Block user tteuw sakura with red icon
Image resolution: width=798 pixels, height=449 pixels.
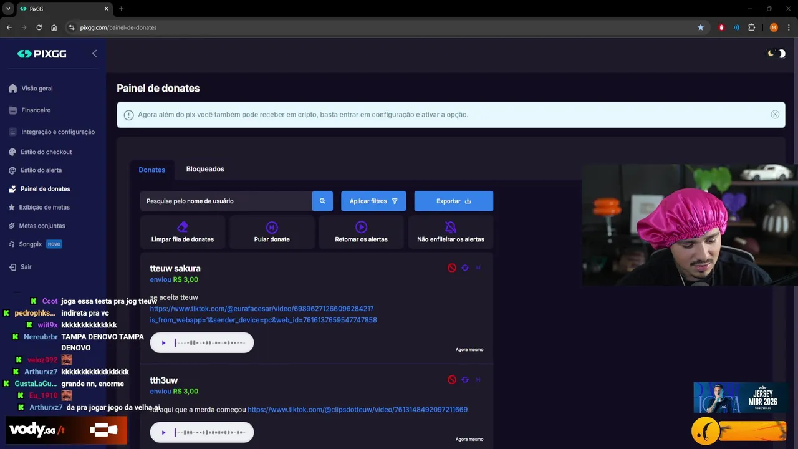[452, 268]
